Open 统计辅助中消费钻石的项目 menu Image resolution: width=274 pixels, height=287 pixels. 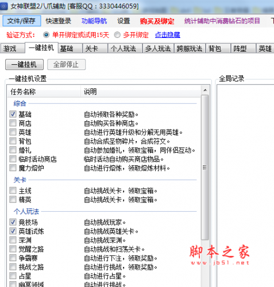pos(222,21)
